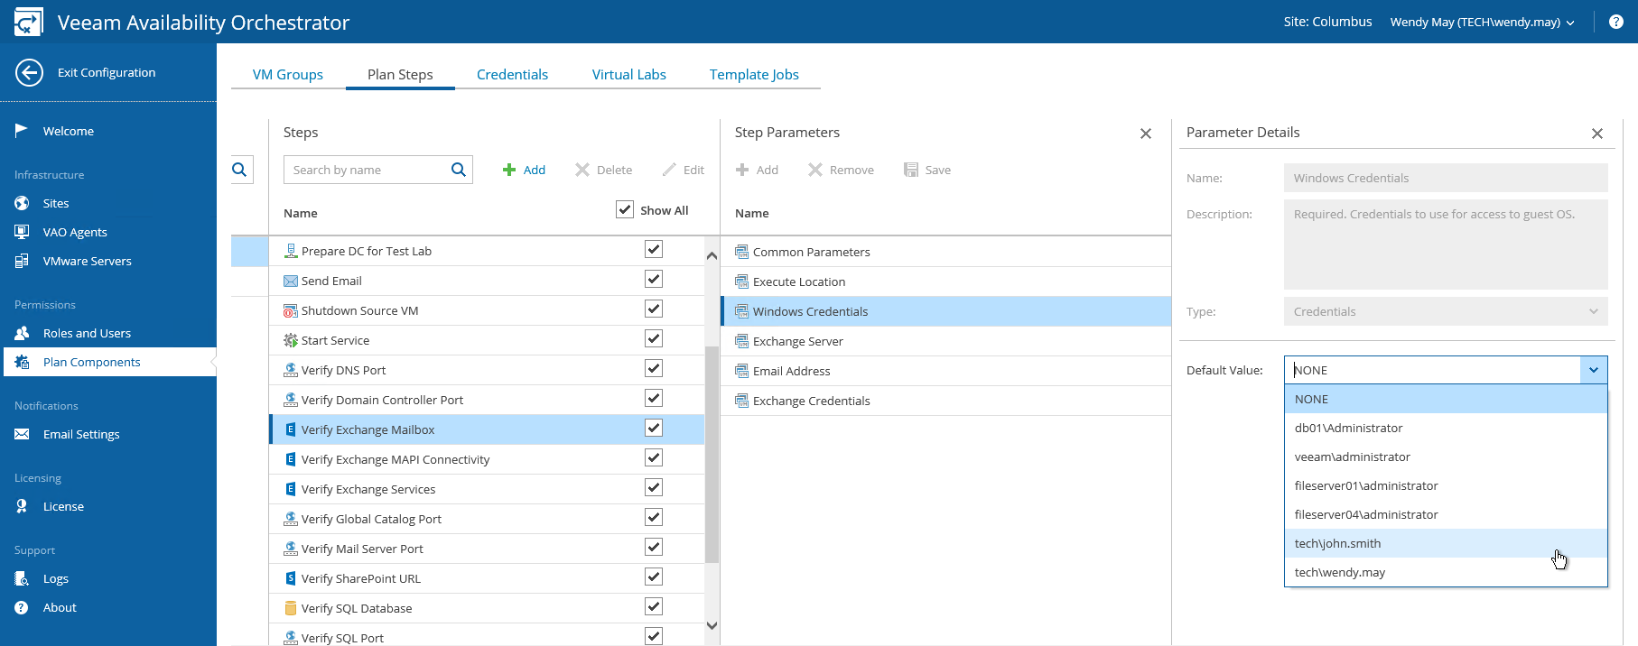The image size is (1638, 646).
Task: Click the Common Parameters parameter icon
Action: (742, 252)
